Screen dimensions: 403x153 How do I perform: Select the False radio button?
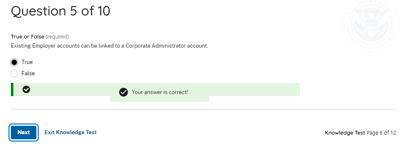pos(14,74)
